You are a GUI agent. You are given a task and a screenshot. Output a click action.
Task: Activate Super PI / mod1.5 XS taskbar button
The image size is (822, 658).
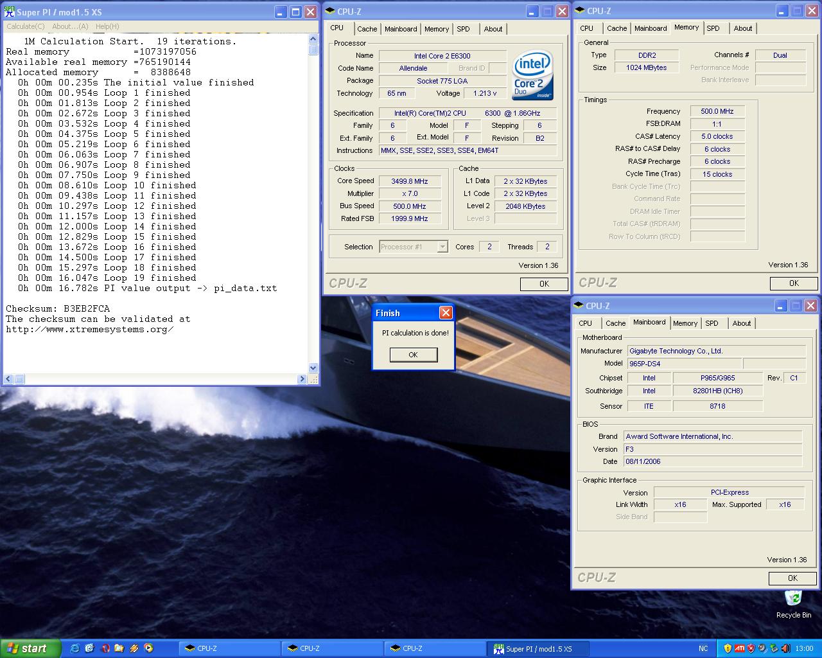click(538, 648)
